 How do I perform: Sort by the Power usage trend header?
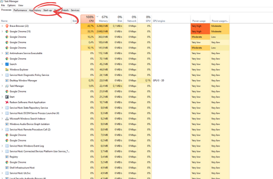coord(220,19)
